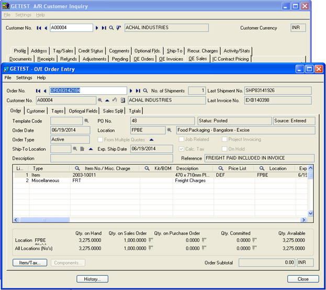Expand the blue arrow beside Customer No. finder

107,100
